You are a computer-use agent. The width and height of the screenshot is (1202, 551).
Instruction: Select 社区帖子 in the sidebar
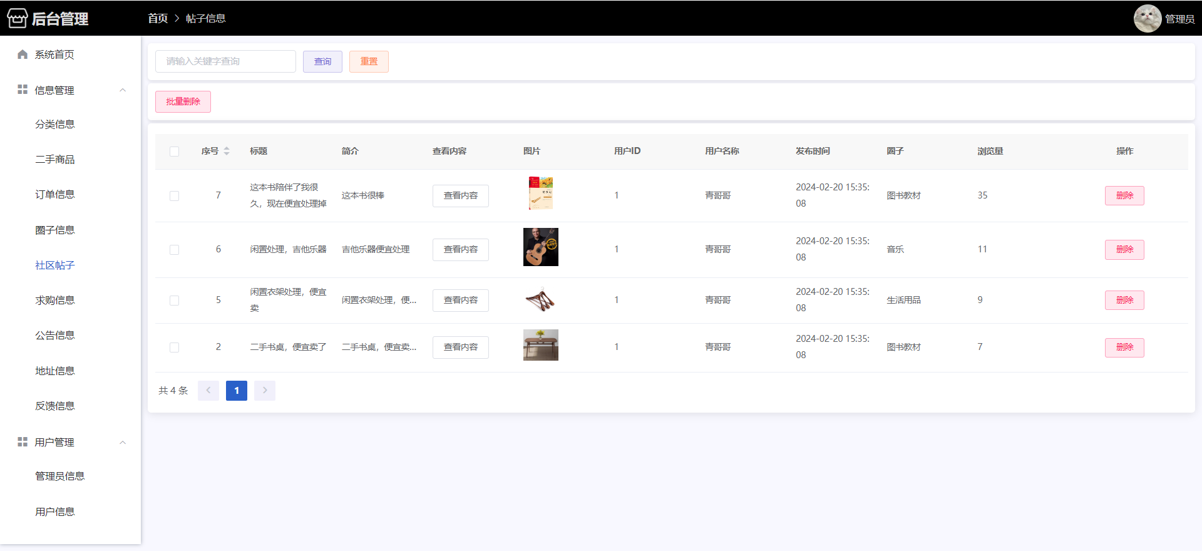[55, 265]
